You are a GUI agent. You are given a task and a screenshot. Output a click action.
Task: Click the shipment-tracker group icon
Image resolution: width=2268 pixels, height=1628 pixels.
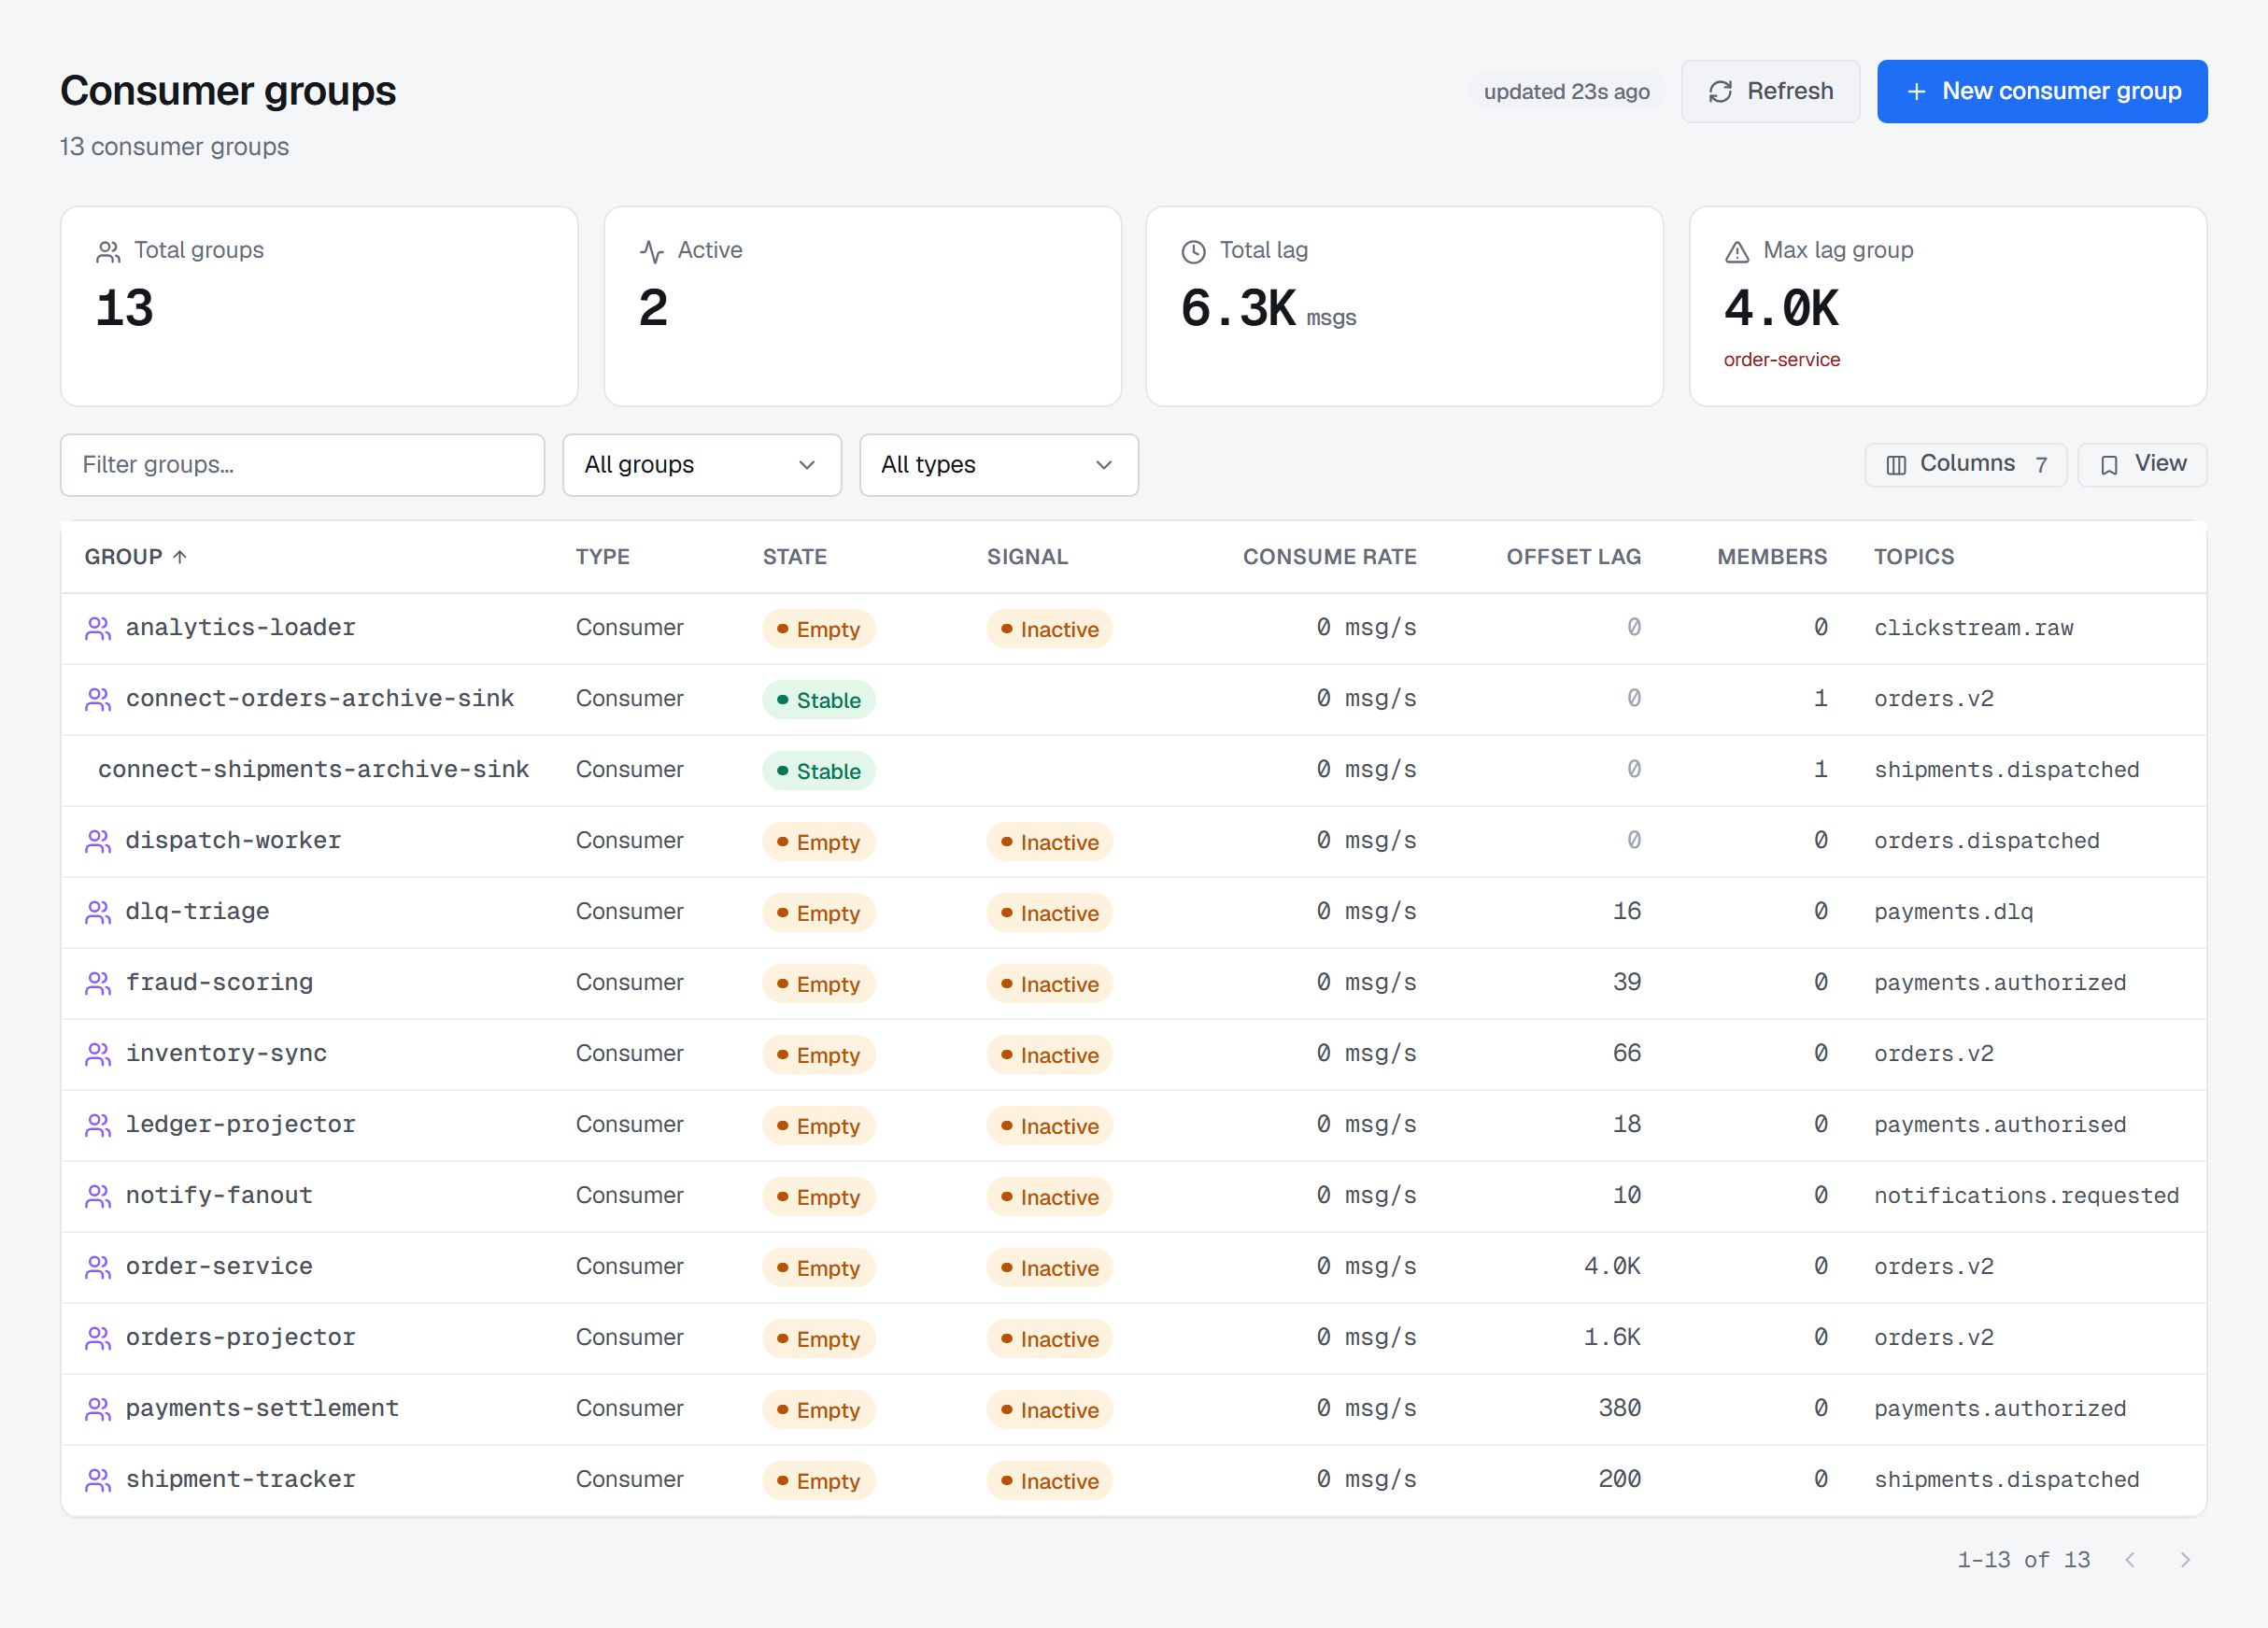(98, 1480)
